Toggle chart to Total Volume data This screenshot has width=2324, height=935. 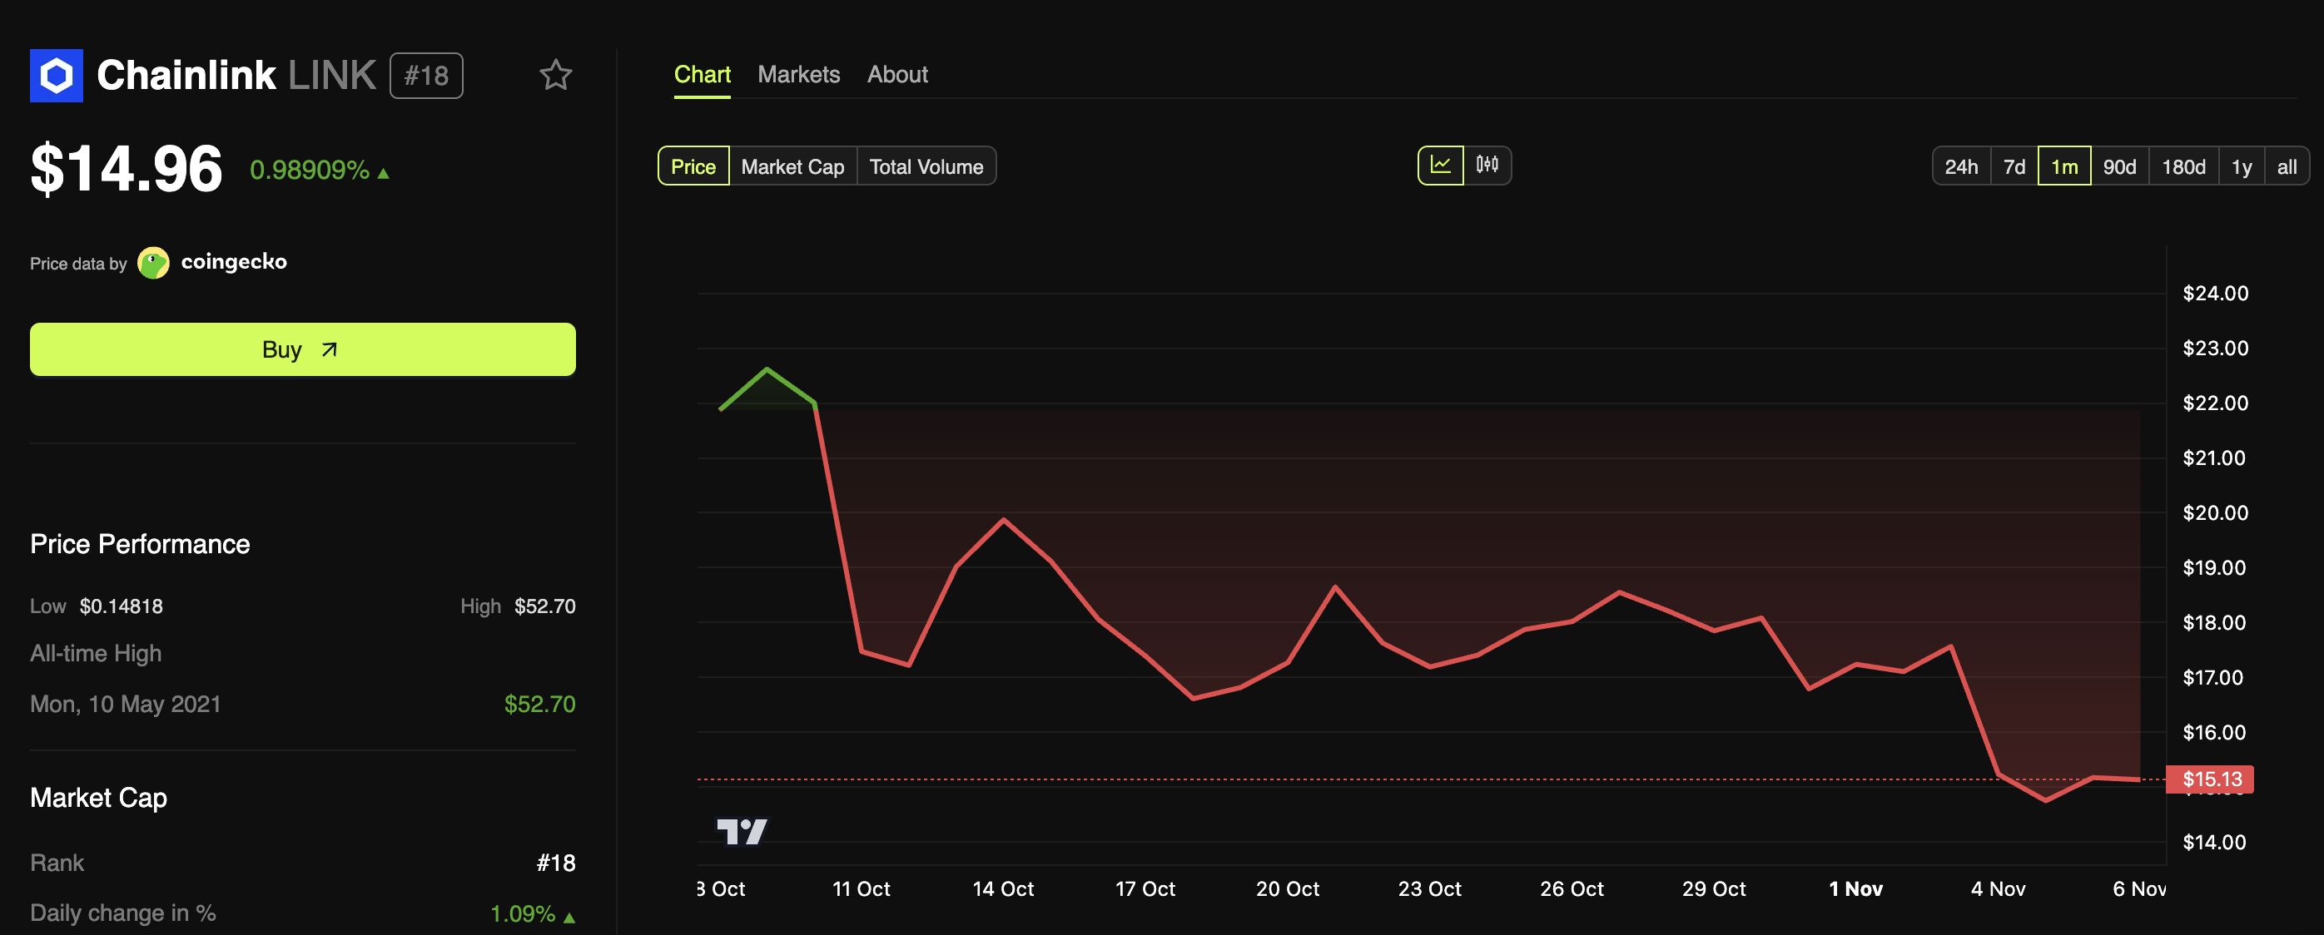point(926,167)
